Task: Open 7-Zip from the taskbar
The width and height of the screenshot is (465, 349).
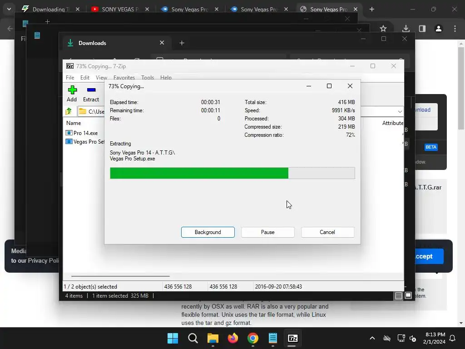Action: click(x=293, y=338)
